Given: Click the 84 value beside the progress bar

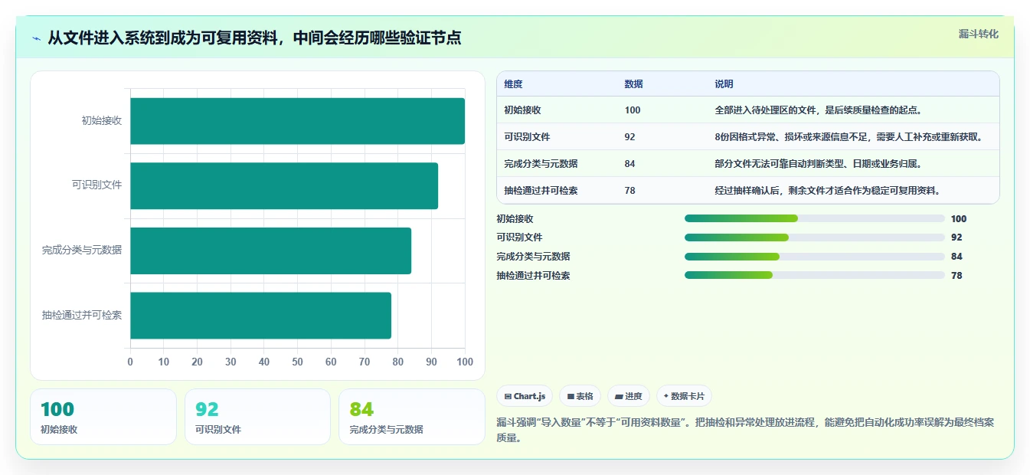Looking at the screenshot, I should point(956,257).
